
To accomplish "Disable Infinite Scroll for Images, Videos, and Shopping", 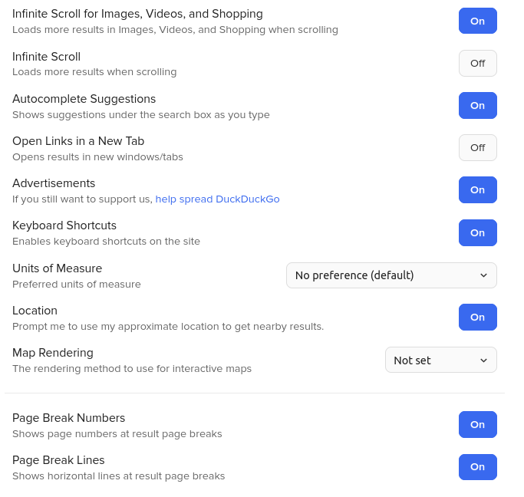I will (477, 21).
